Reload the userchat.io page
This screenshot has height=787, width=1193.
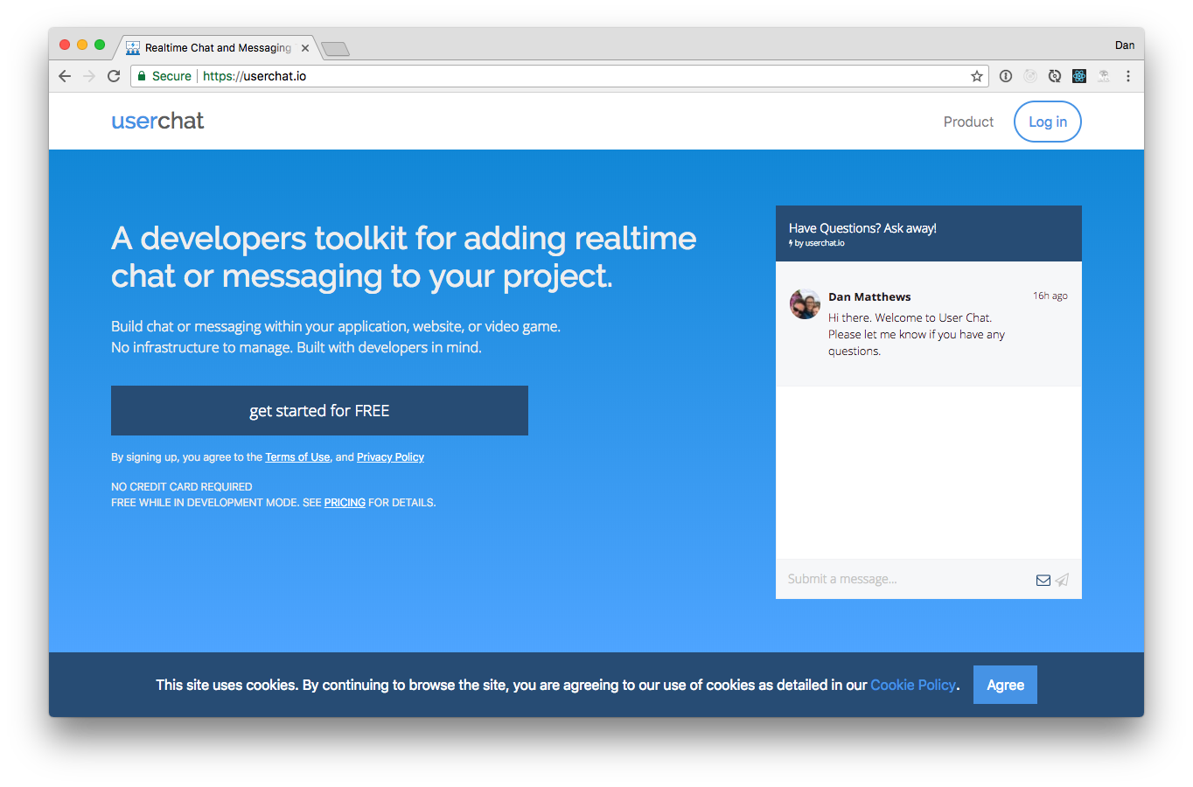[114, 76]
